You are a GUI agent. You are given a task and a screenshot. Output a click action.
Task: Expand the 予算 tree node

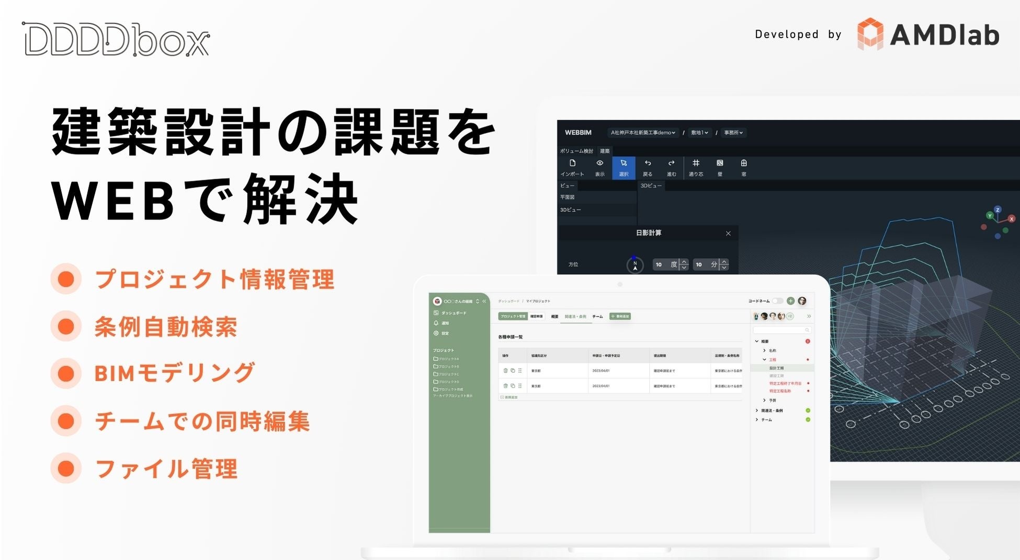(764, 400)
